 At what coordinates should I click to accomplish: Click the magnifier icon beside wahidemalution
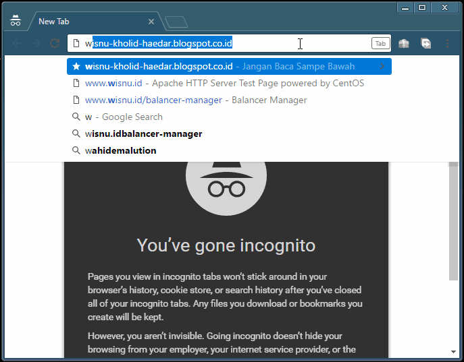tap(76, 150)
